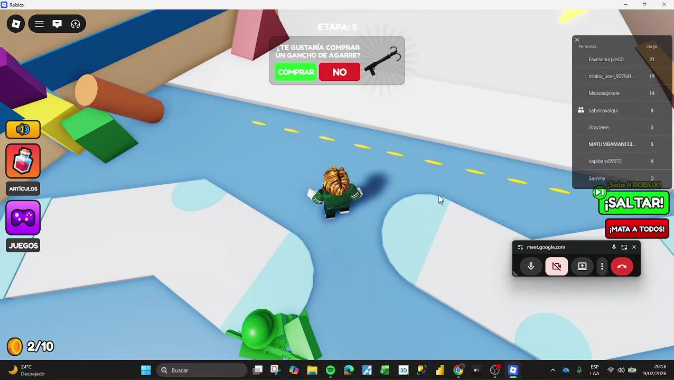Click the gold coin counter icon
The image size is (674, 380).
click(x=15, y=347)
